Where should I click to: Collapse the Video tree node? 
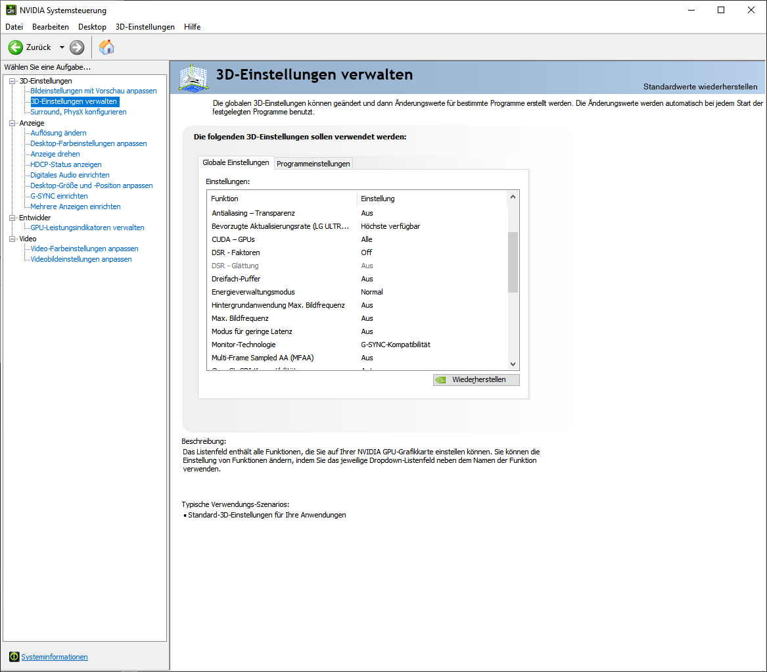(12, 239)
